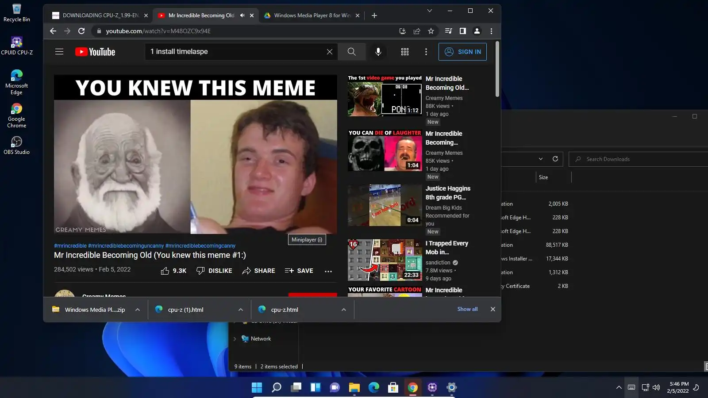708x398 pixels.
Task: Install the YouTube app from the address bar
Action: point(402,31)
